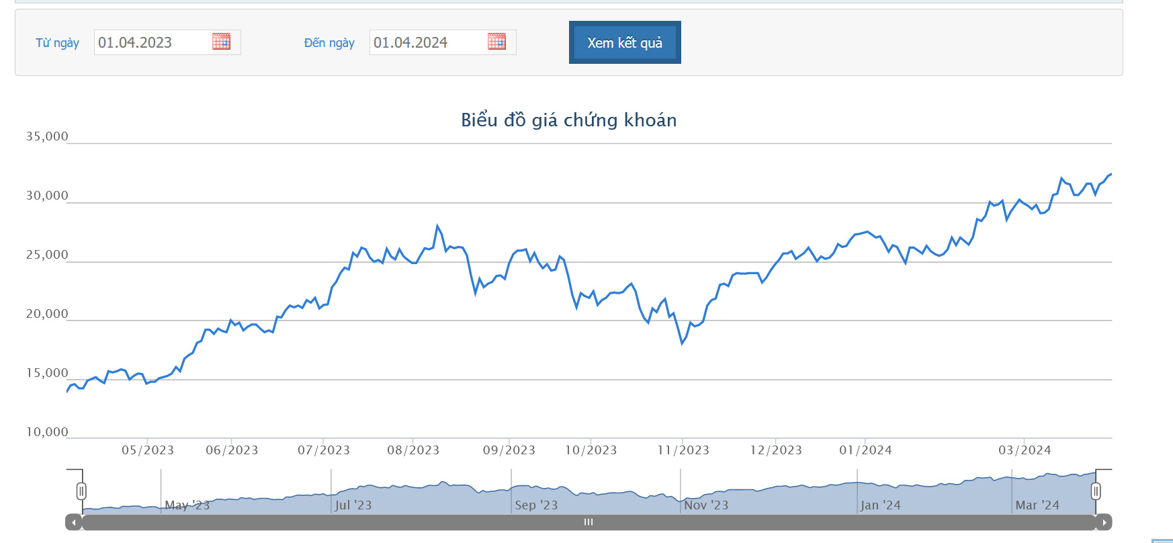Click the left range handle of the navigator
This screenshot has width=1173, height=543.
coord(81,491)
